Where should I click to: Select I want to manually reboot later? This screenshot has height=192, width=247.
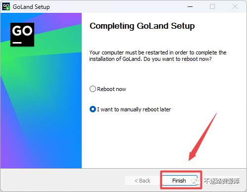pyautogui.click(x=93, y=109)
